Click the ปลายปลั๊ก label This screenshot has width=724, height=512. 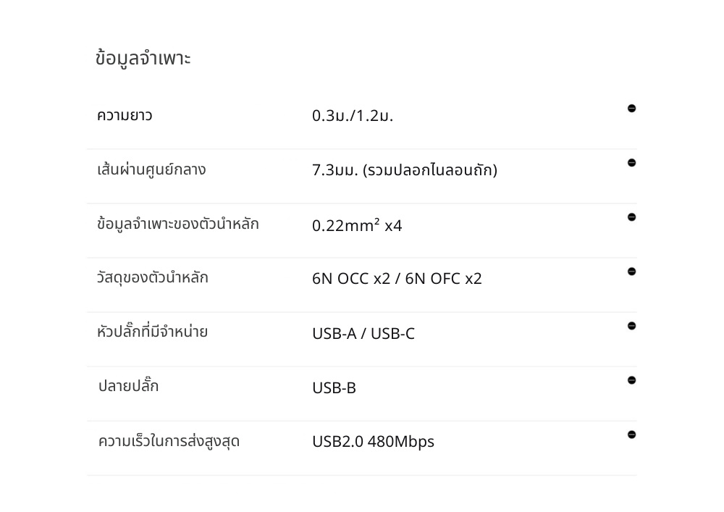point(128,386)
